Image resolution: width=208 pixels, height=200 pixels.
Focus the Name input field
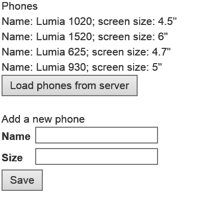(x=96, y=135)
